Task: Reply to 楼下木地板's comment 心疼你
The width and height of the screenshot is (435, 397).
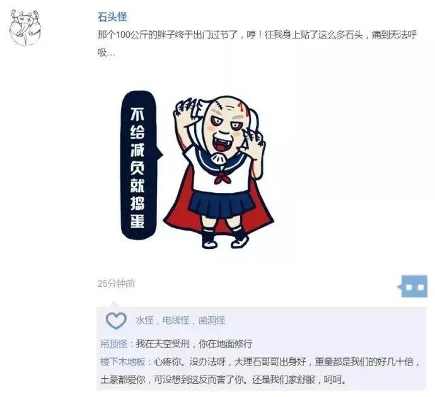Action: [260, 371]
